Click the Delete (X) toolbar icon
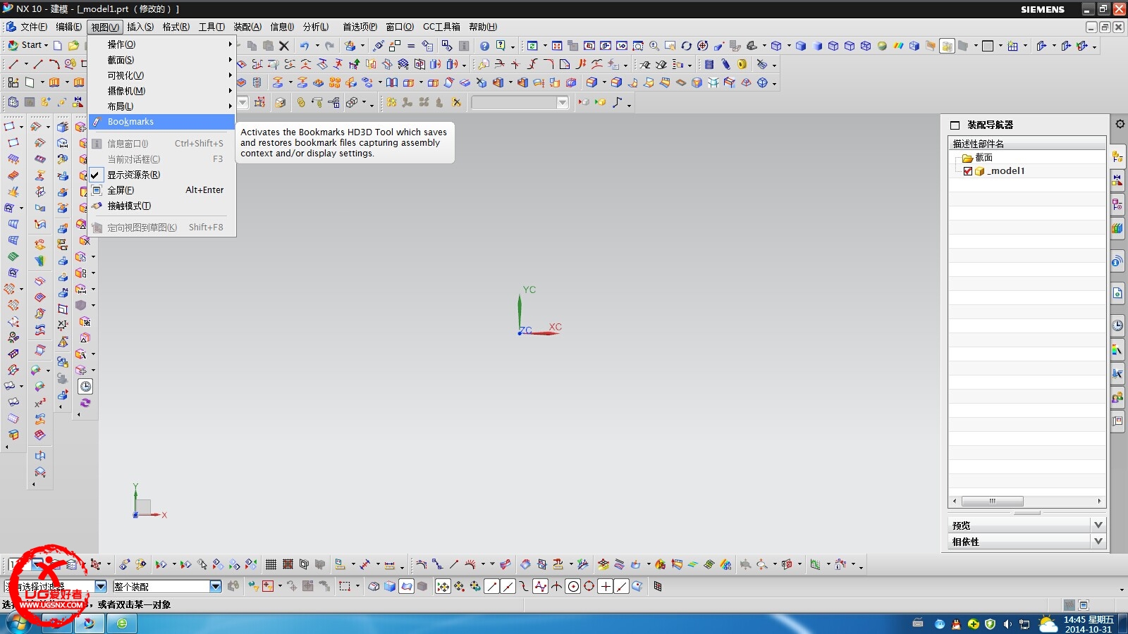The width and height of the screenshot is (1128, 634). pyautogui.click(x=284, y=46)
